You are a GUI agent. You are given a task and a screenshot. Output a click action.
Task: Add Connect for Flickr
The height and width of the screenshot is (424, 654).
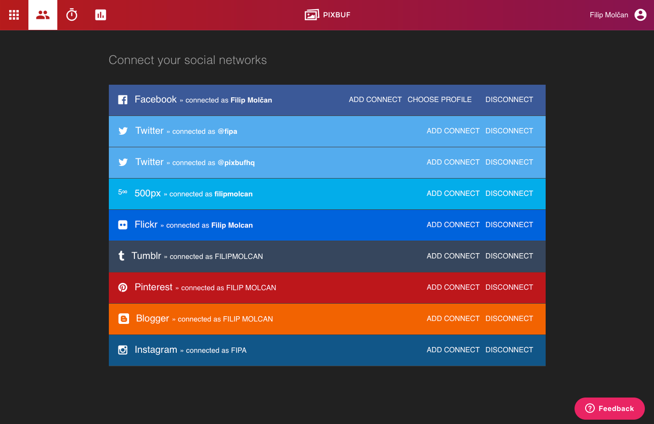tap(453, 225)
